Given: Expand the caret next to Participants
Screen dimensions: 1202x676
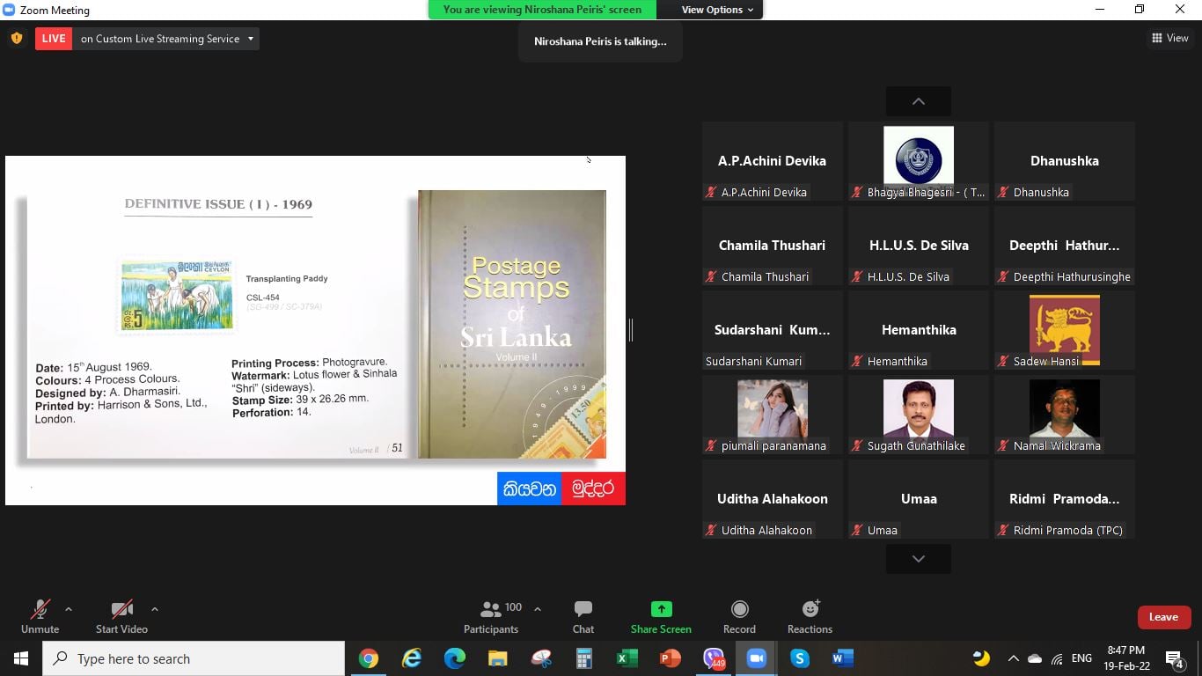Looking at the screenshot, I should click(538, 609).
